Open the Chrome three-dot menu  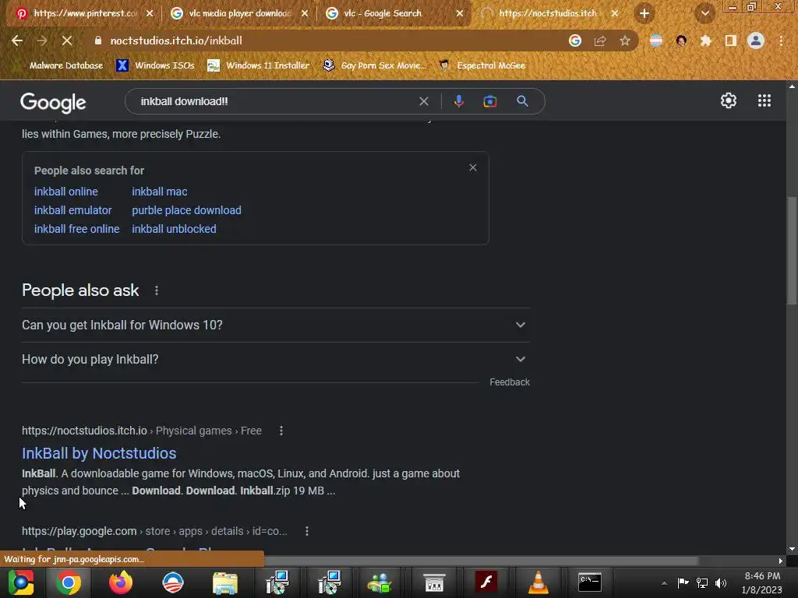[781, 40]
